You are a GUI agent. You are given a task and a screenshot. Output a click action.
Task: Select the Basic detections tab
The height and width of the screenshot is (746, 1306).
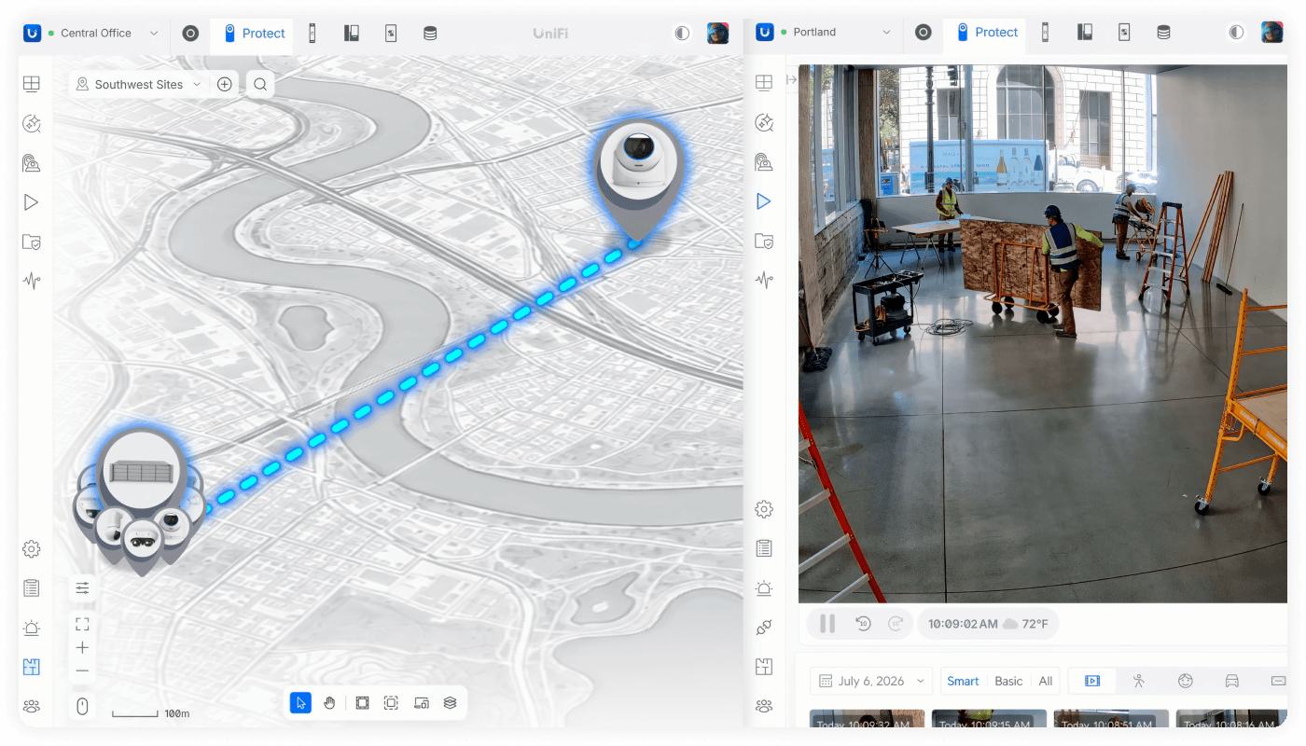point(1008,681)
